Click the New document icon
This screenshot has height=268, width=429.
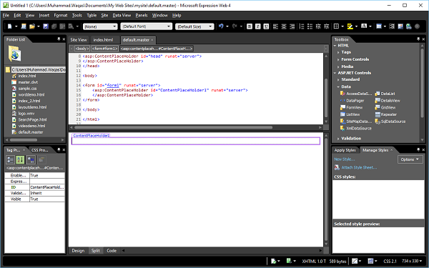point(10,26)
